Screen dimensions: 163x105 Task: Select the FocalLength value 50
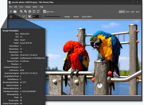(21, 101)
